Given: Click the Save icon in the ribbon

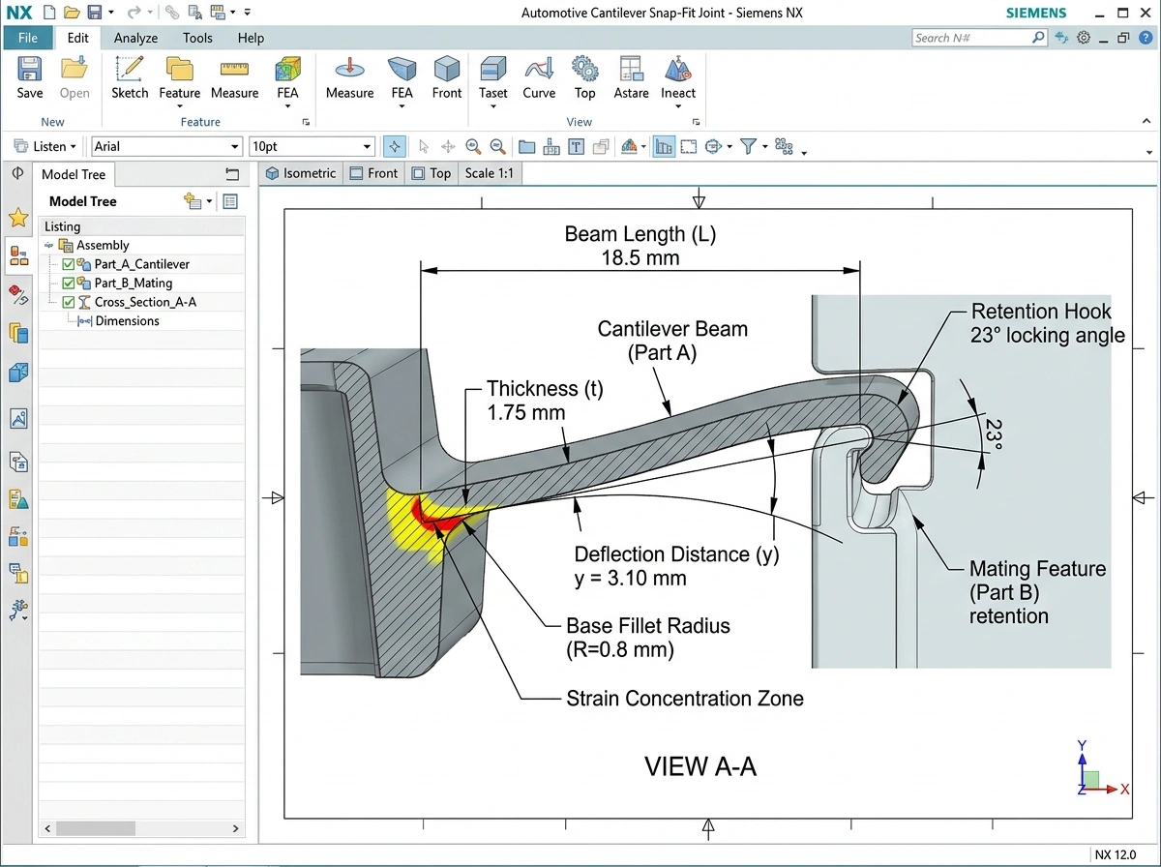Looking at the screenshot, I should [30, 70].
